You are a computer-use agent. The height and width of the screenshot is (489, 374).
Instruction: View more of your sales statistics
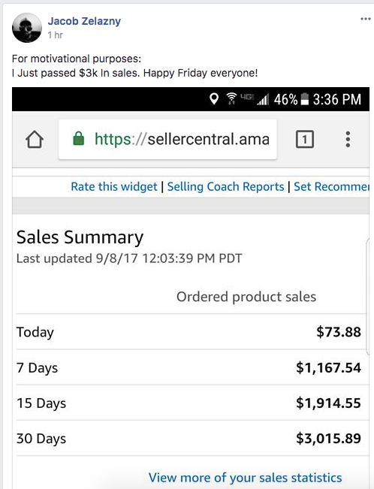coord(245,478)
